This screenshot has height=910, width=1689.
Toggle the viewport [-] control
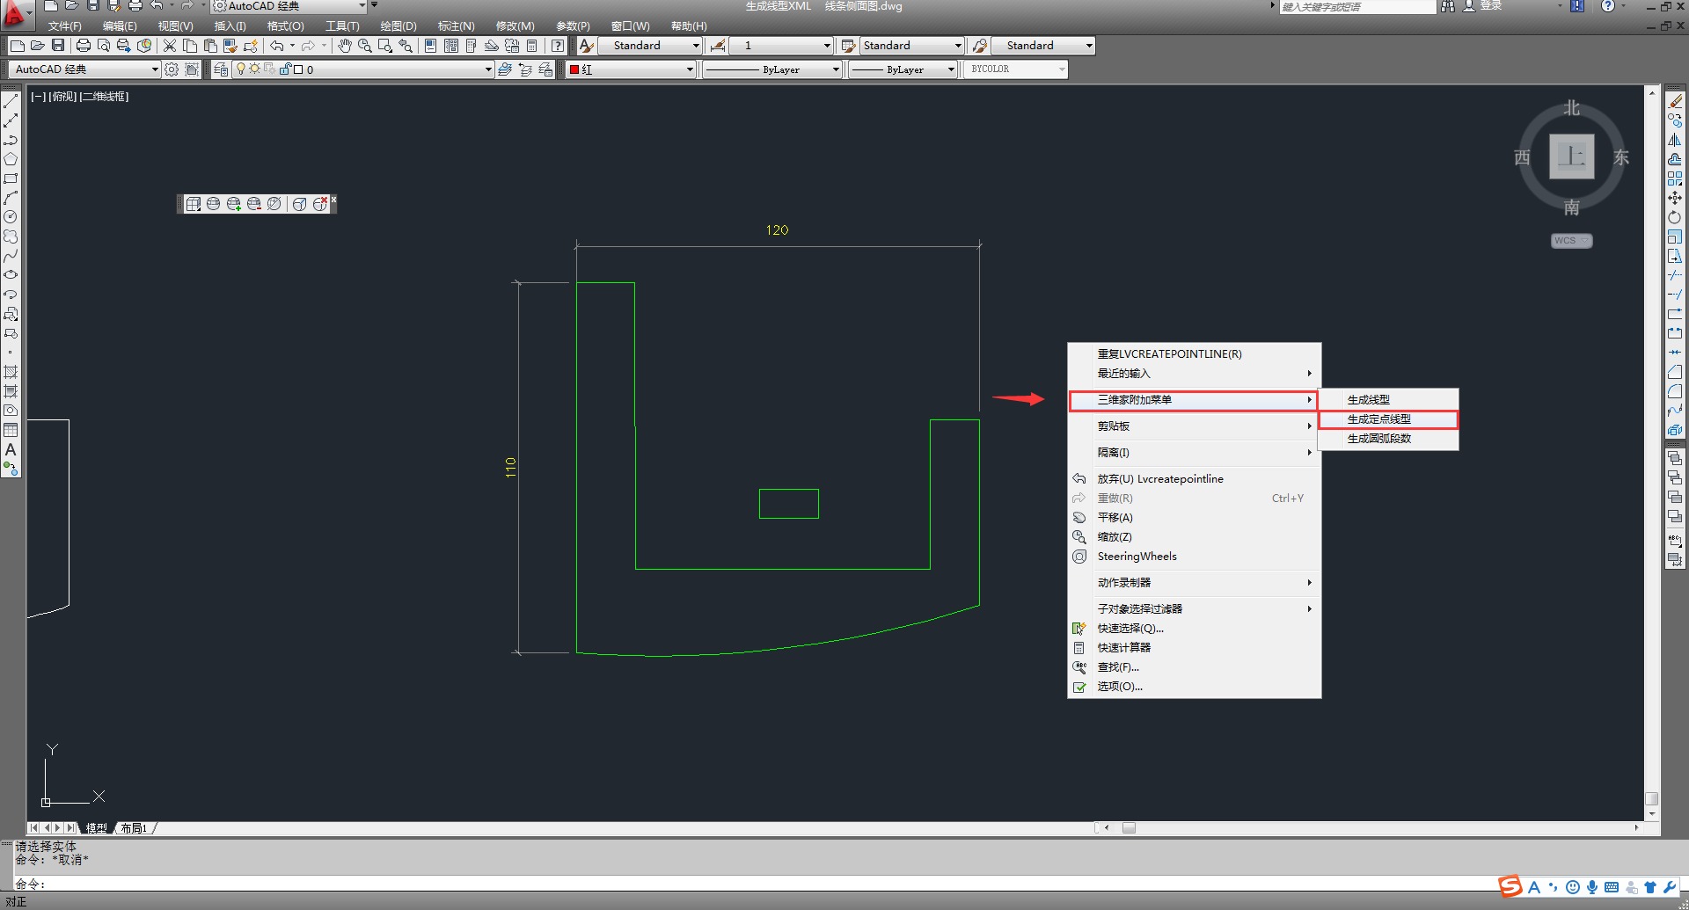pyautogui.click(x=38, y=97)
